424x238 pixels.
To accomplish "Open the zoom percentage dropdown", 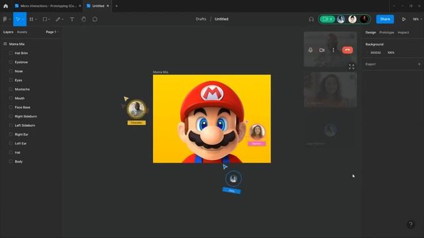I will pos(417,19).
